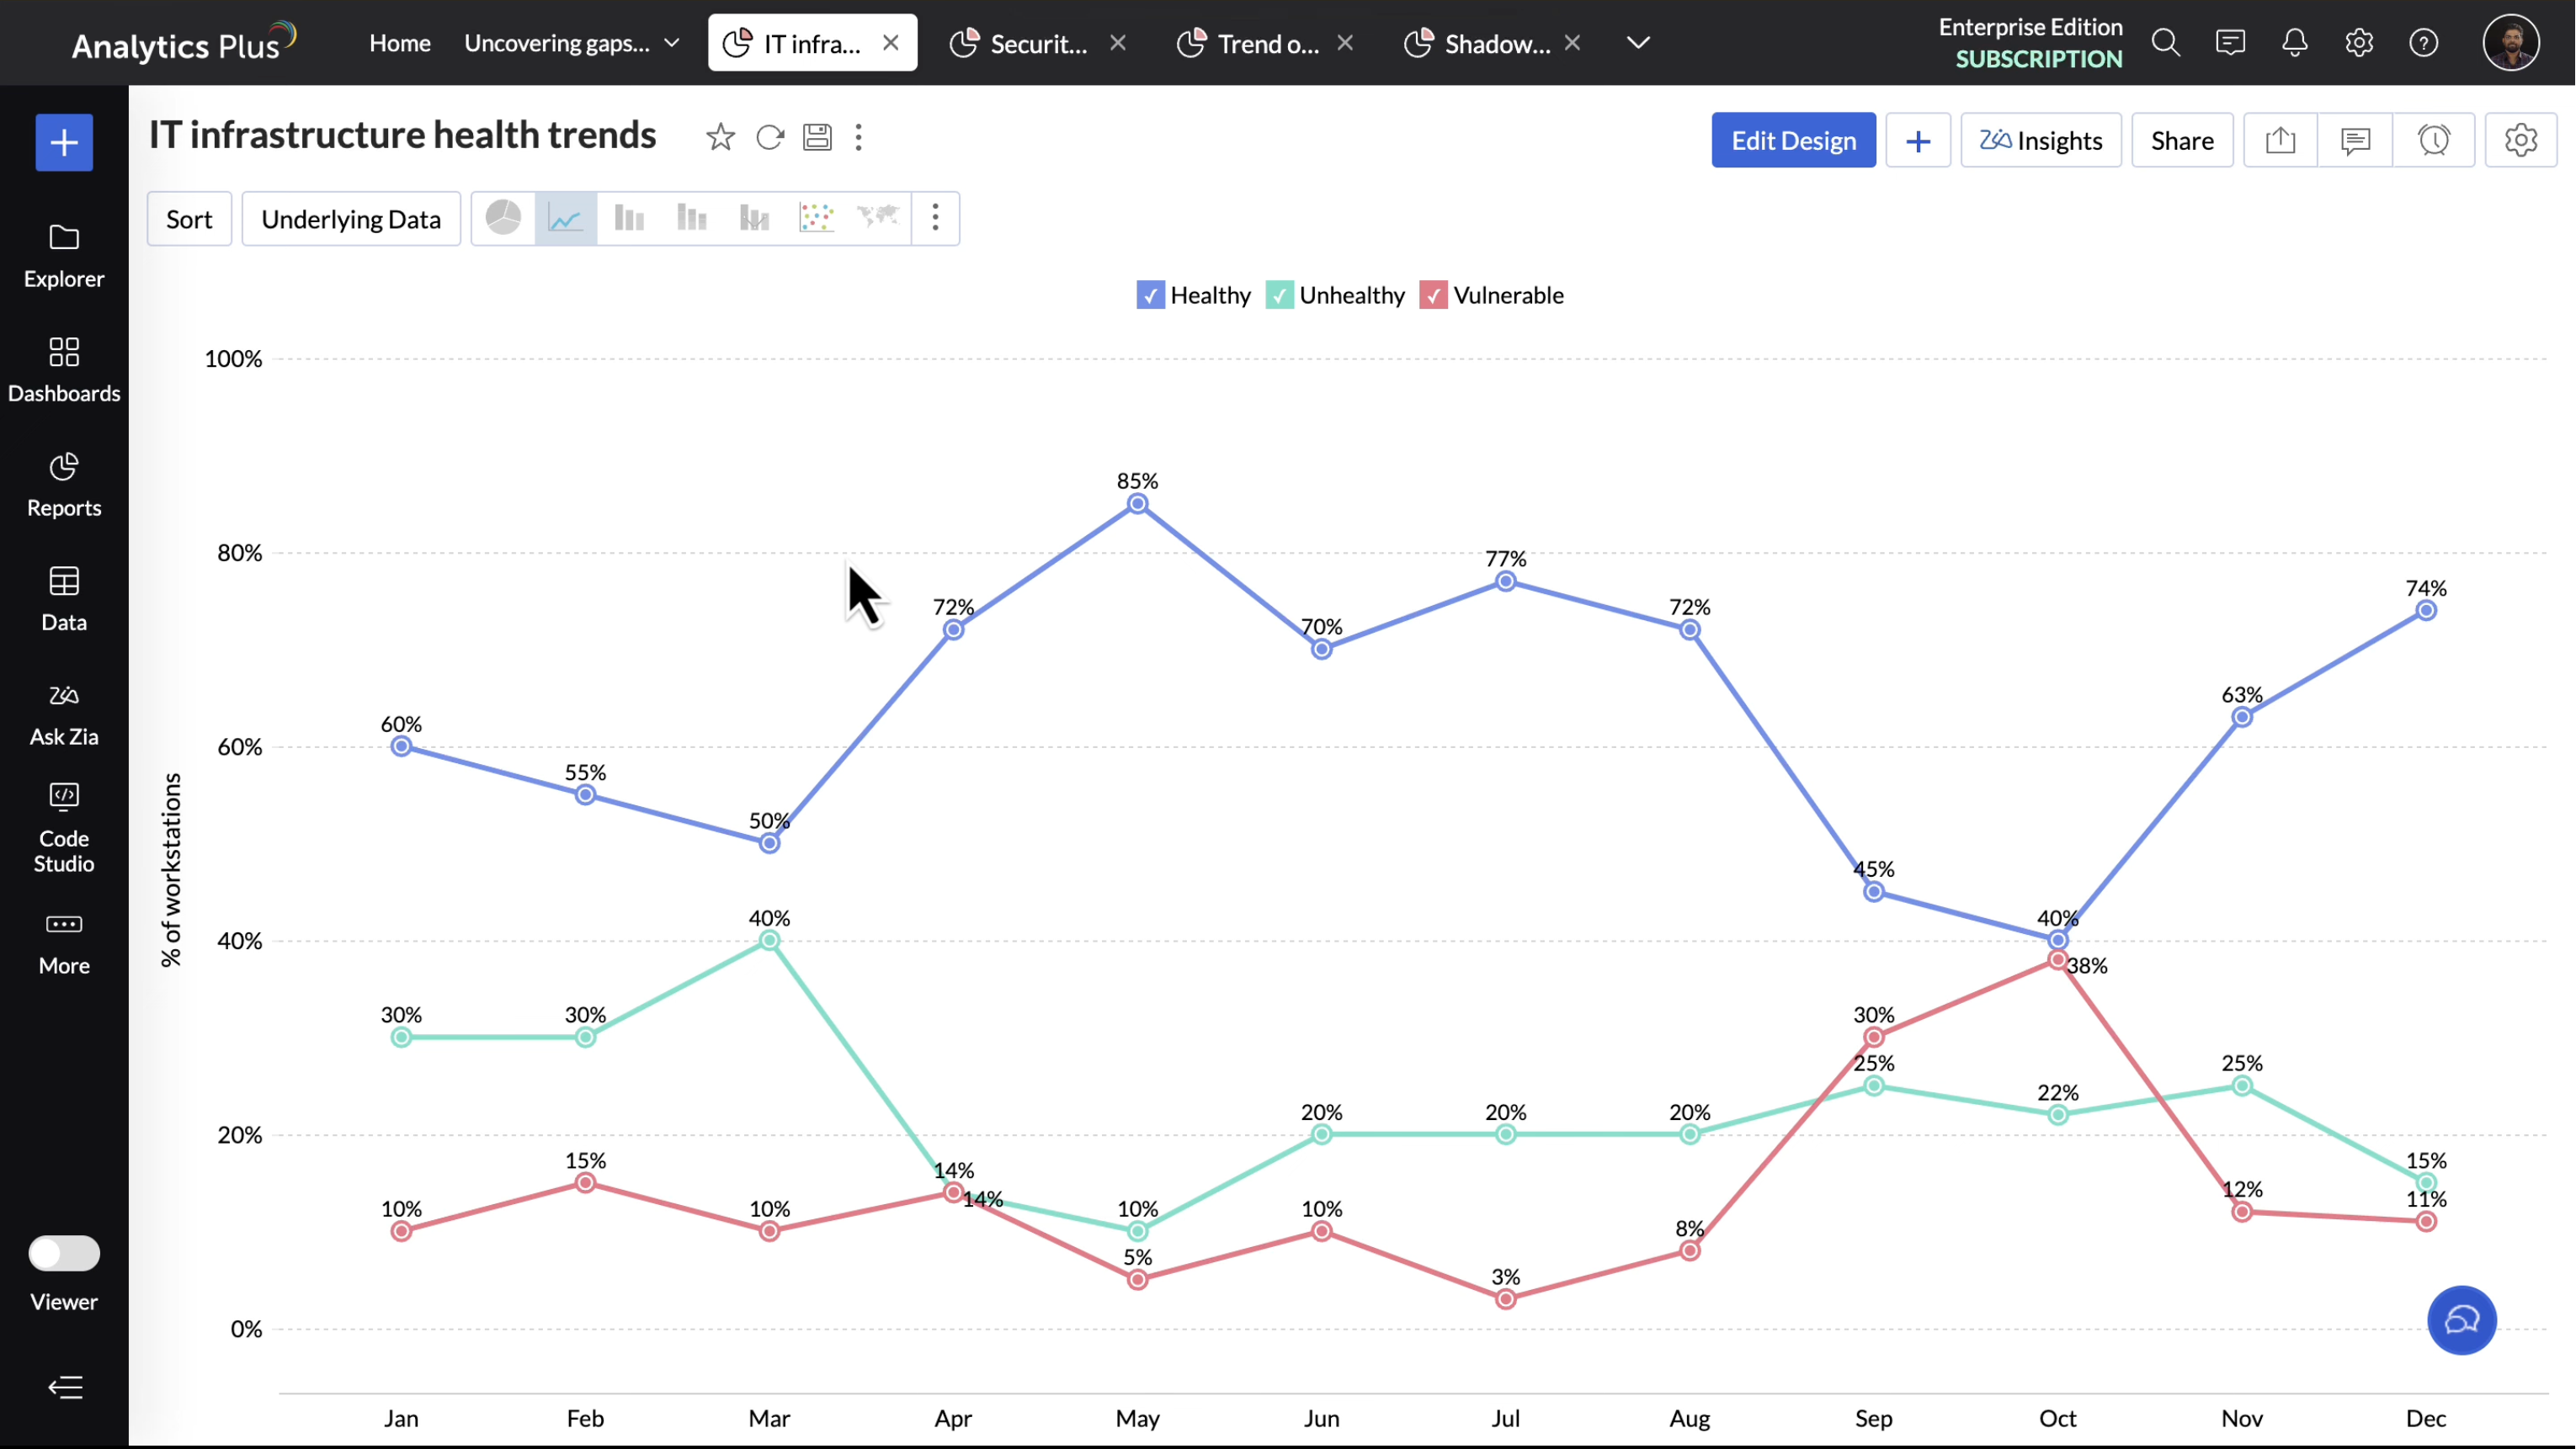Click the Vulnerable legend color swatch

[x=1433, y=296]
